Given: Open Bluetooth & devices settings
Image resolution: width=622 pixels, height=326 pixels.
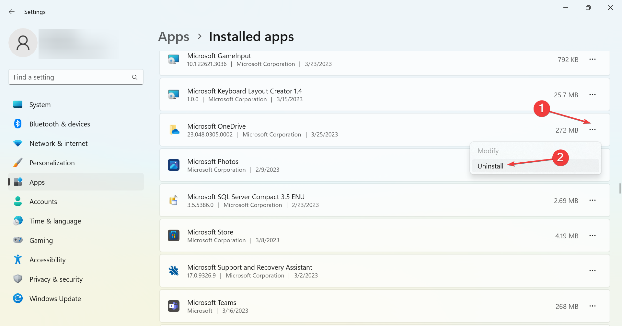Looking at the screenshot, I should pyautogui.click(x=76, y=124).
